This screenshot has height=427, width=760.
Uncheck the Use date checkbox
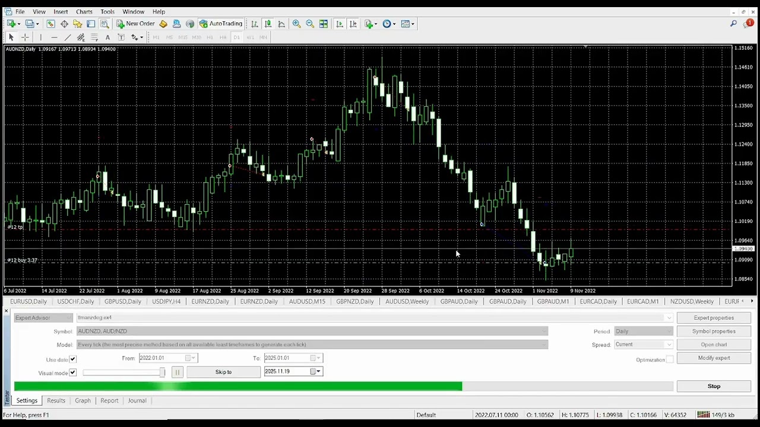click(x=72, y=359)
